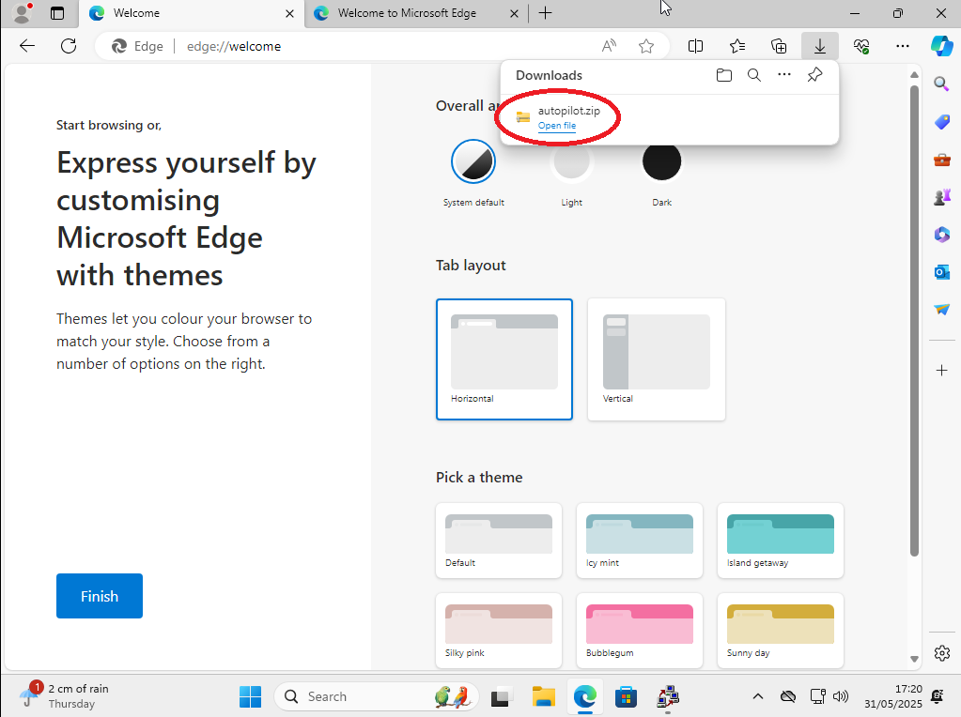The image size is (961, 717).
Task: Expand Settings and more menu
Action: pyautogui.click(x=903, y=46)
